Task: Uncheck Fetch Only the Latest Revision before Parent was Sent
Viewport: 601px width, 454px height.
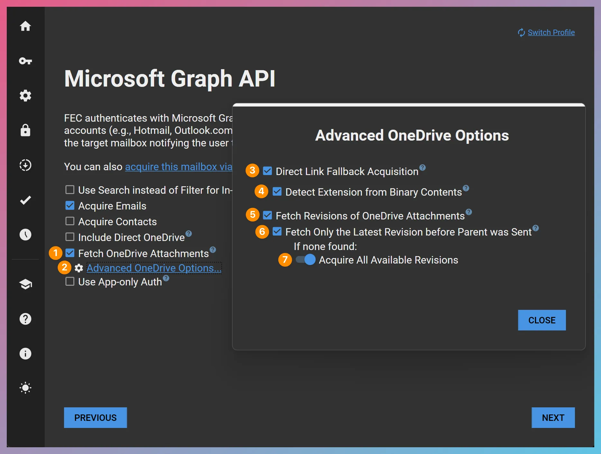Action: (x=277, y=232)
